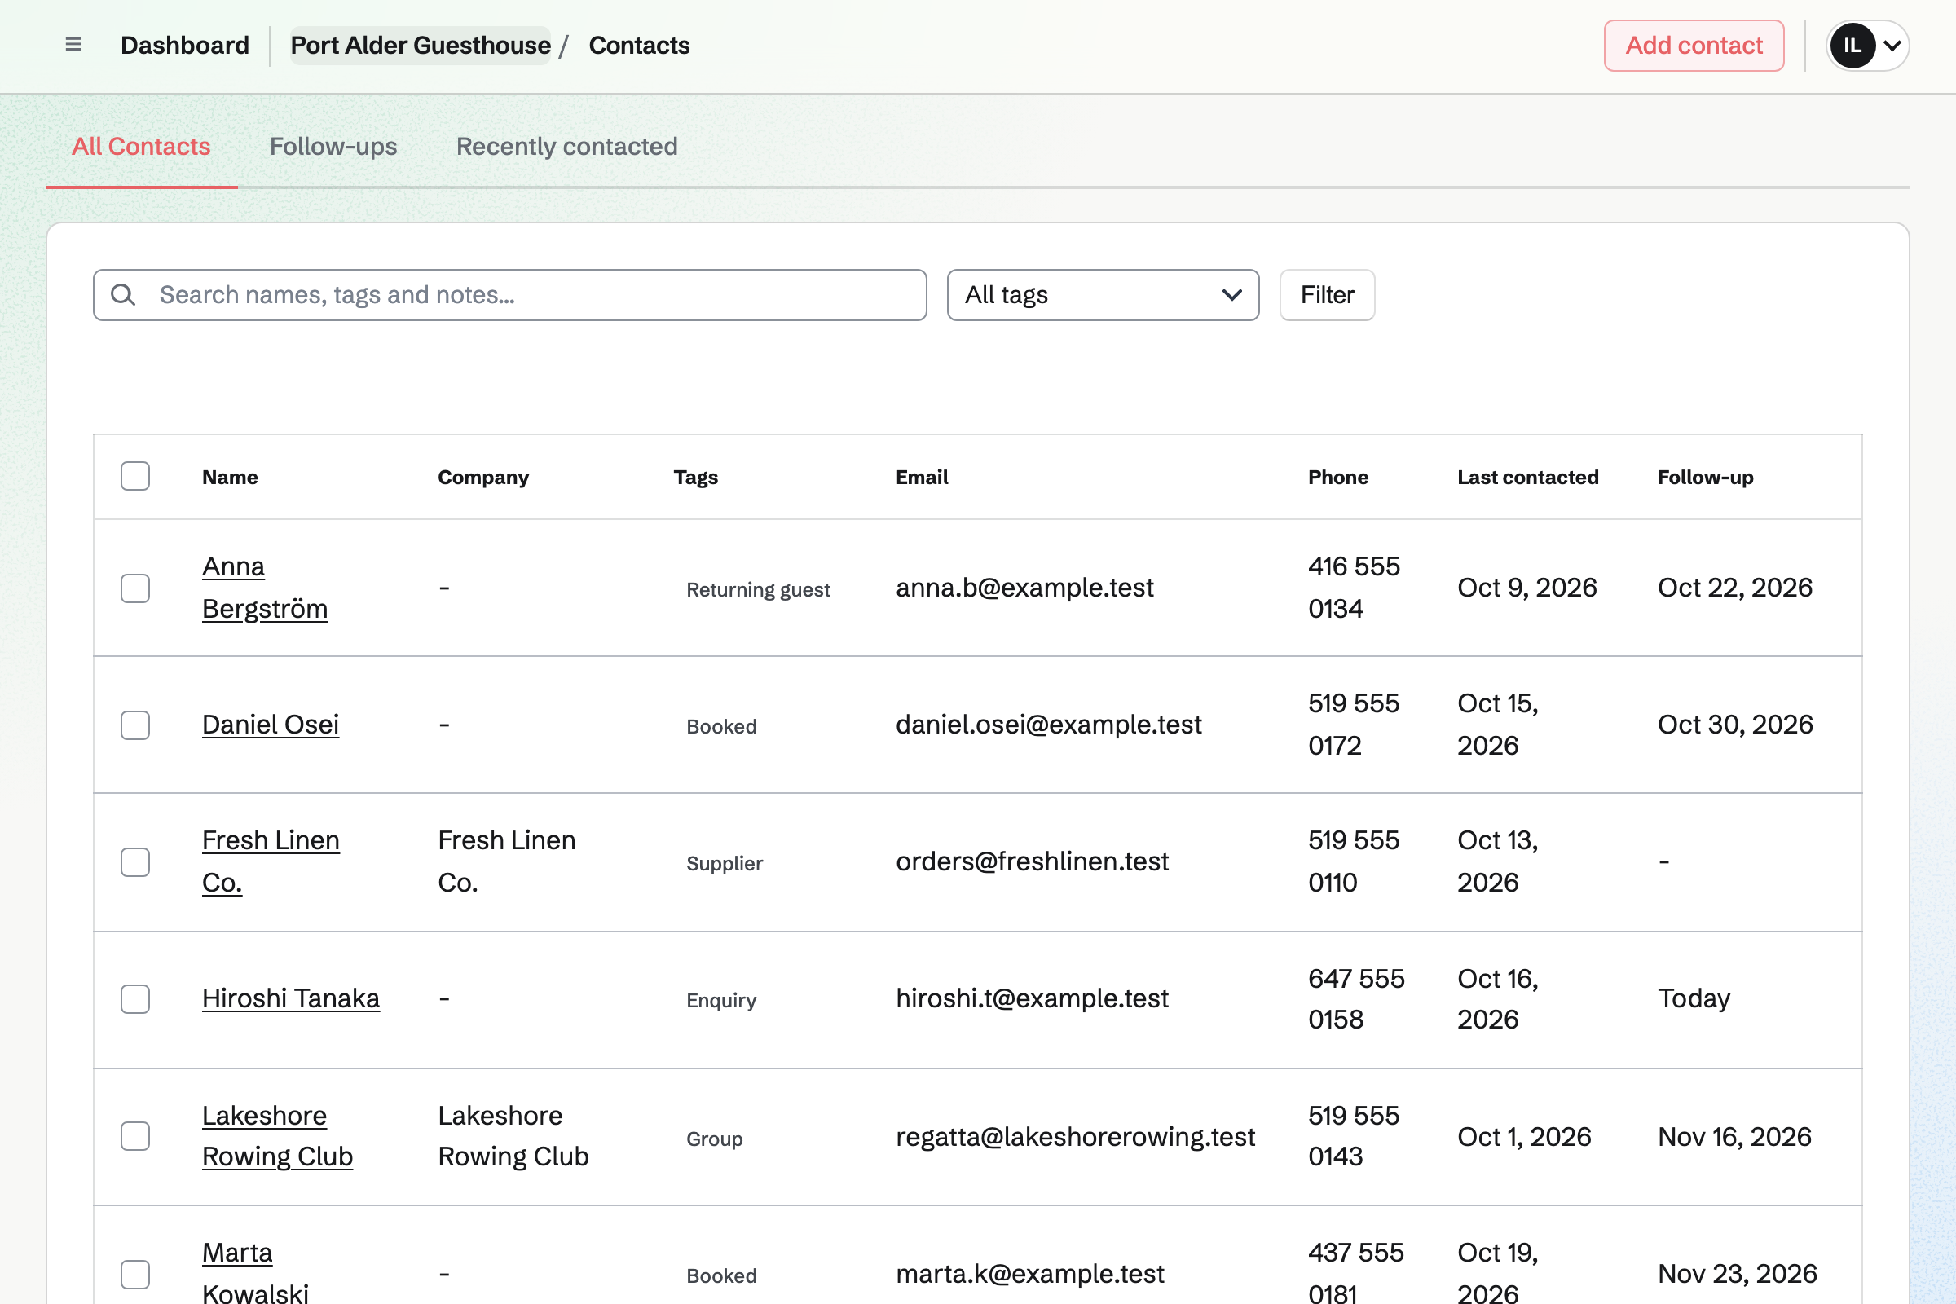The image size is (1956, 1304).
Task: Click the Filter button
Action: 1328,294
